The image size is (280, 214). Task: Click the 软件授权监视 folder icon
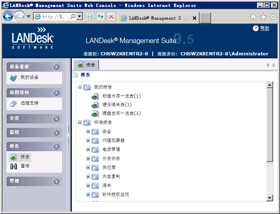tap(95, 195)
